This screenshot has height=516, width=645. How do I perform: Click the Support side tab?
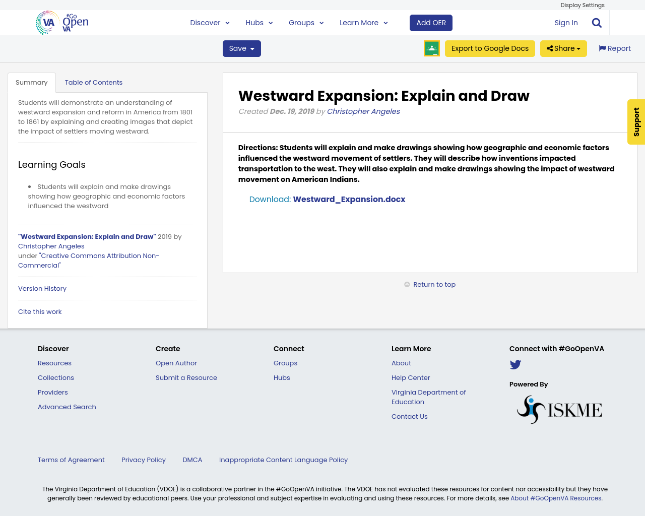636,122
